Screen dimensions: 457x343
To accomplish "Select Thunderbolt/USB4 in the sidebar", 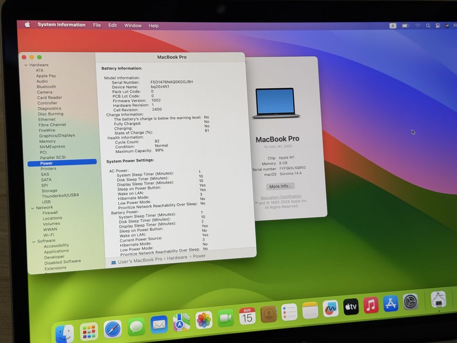I will [60, 195].
